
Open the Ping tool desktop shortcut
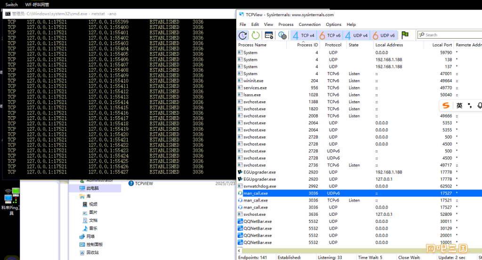[x=11, y=202]
